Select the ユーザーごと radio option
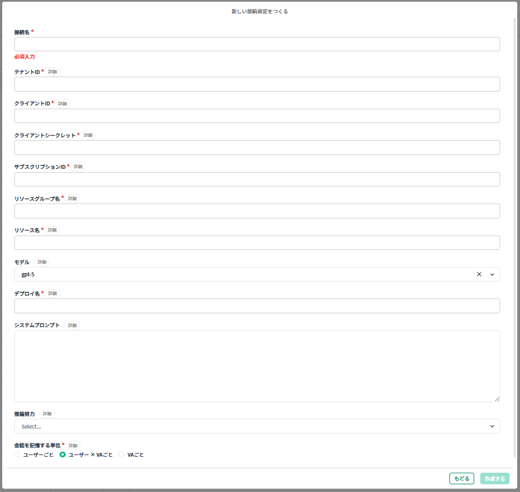The height and width of the screenshot is (492, 520). (17, 454)
